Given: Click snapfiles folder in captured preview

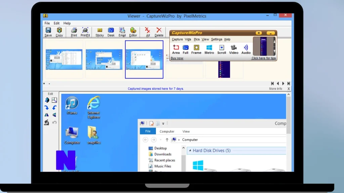Looking at the screenshot, I should coord(94,135).
